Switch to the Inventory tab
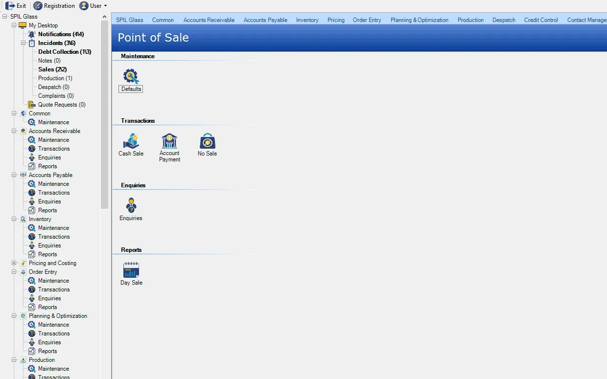The height and width of the screenshot is (379, 607). [x=307, y=20]
